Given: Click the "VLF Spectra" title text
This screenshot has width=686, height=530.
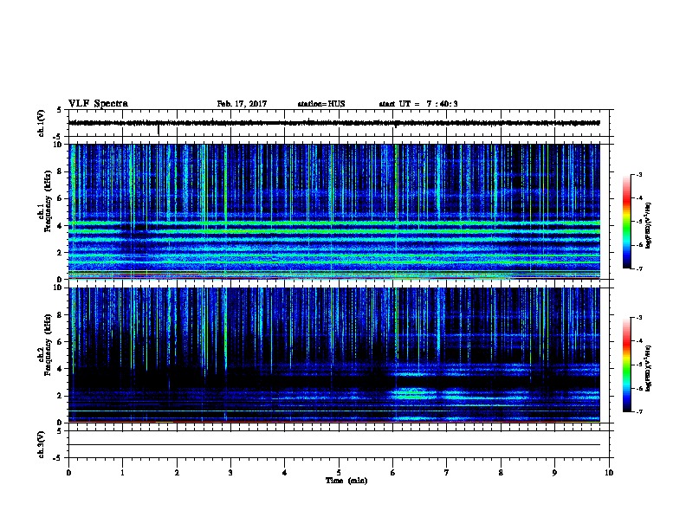Looking at the screenshot, I should pos(98,104).
